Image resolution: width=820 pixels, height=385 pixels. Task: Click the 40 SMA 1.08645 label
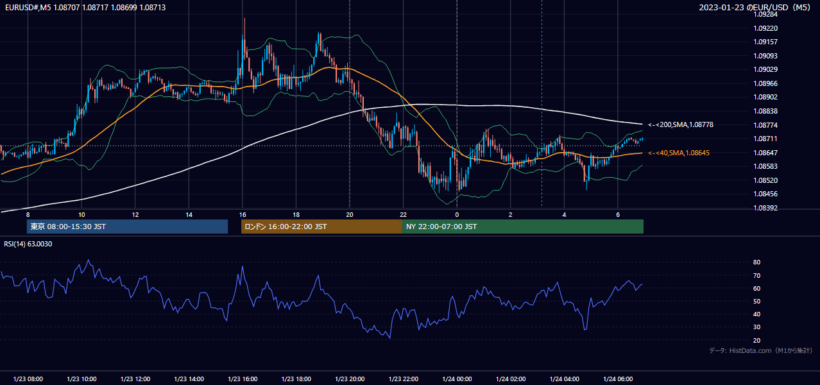679,153
